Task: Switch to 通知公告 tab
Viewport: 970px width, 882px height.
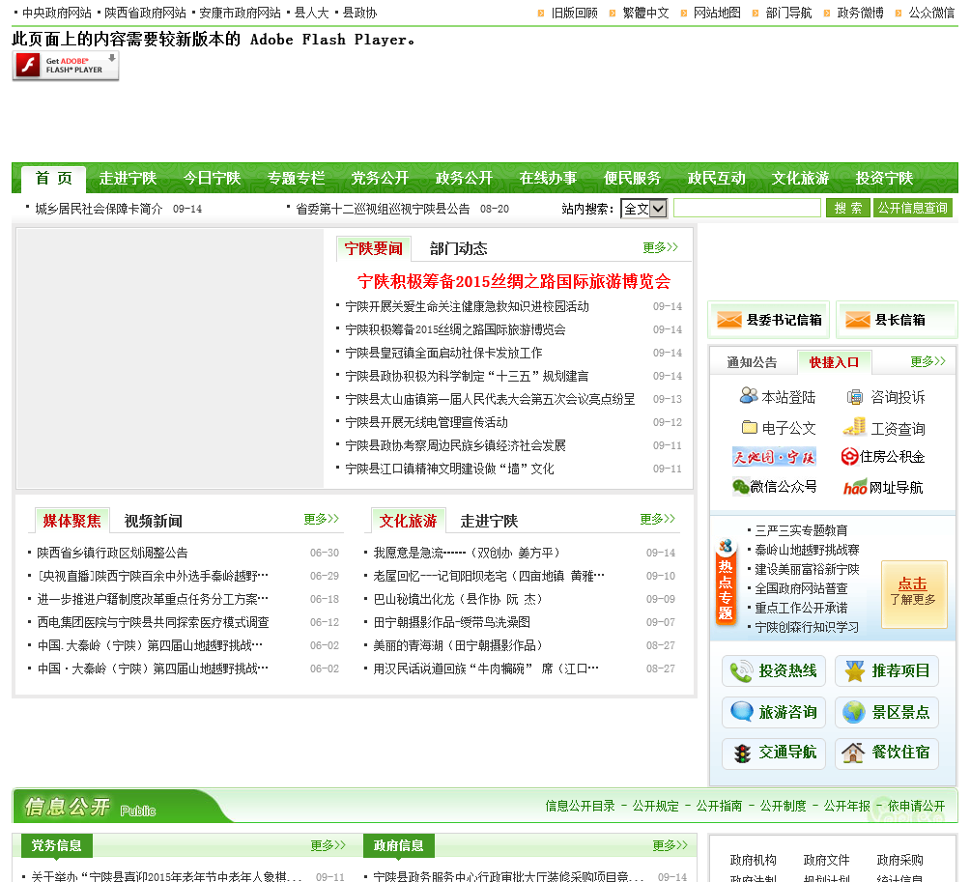Action: [752, 362]
